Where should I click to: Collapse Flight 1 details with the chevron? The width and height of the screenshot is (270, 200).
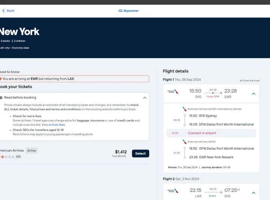253,94
